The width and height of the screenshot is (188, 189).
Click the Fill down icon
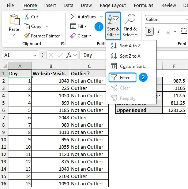(x=73, y=26)
